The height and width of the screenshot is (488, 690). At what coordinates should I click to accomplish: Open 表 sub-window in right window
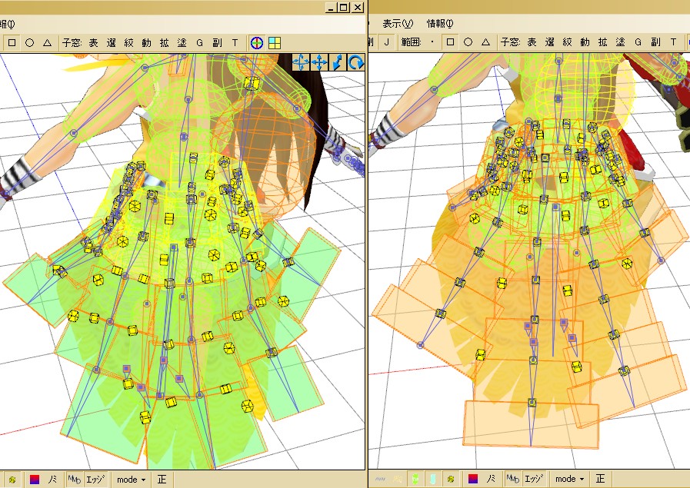tap(532, 42)
